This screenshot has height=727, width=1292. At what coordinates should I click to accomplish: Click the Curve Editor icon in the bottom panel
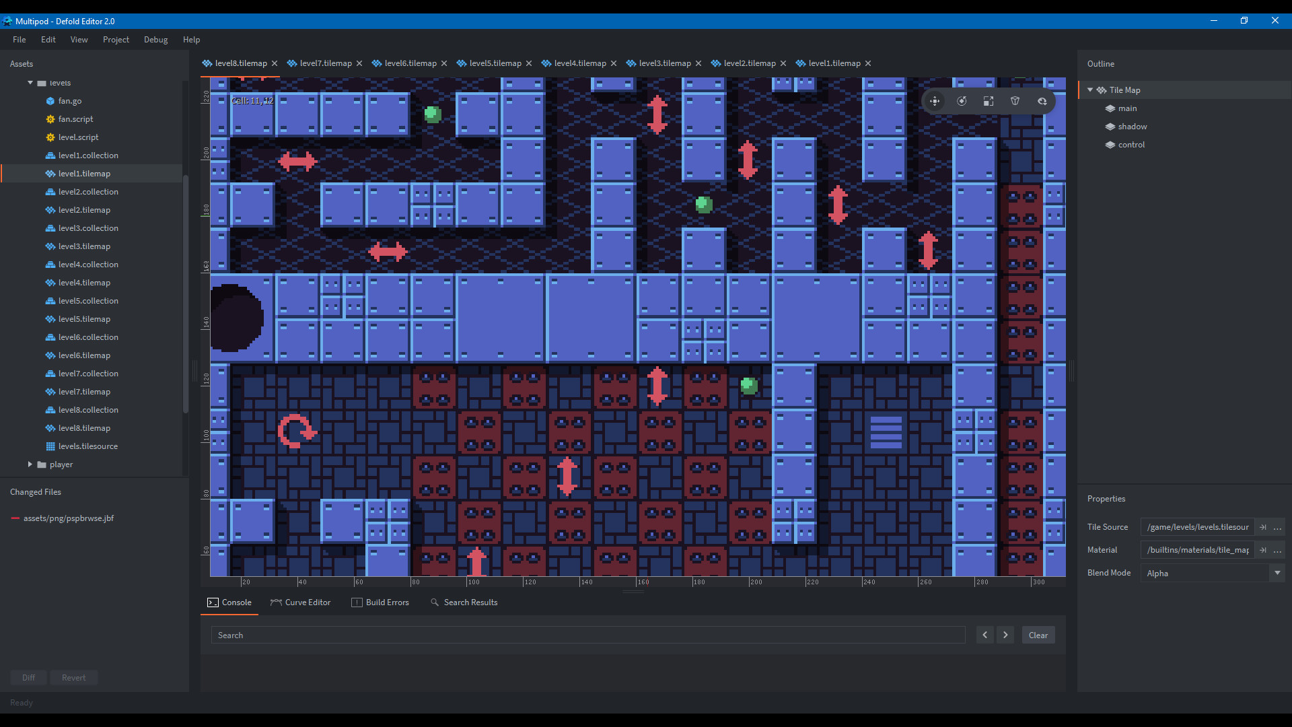point(276,602)
